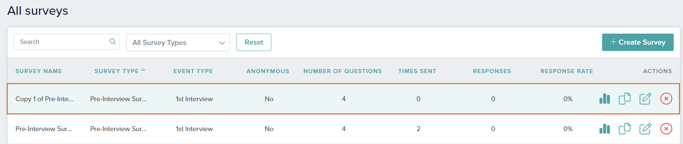Image resolution: width=683 pixels, height=144 pixels.
Task: Click the Number of Questions column header
Action: (x=343, y=71)
